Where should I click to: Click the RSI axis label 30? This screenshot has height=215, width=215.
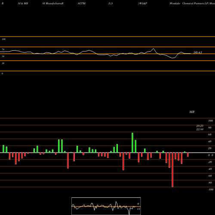click(x=3, y=63)
